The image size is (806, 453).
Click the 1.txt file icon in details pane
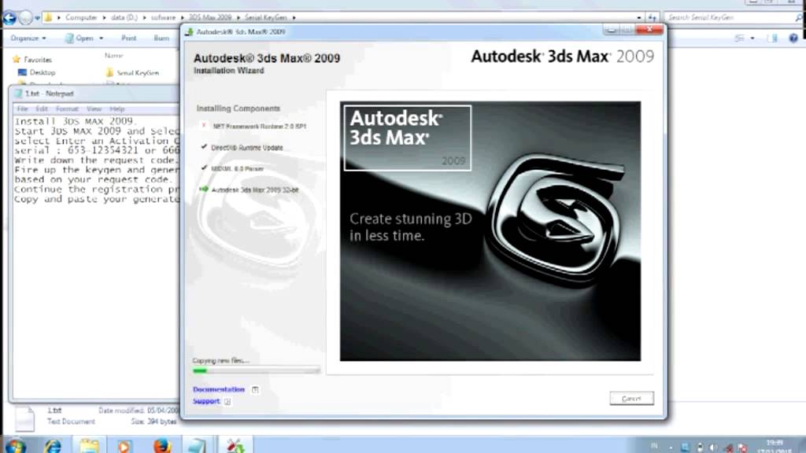(x=24, y=418)
